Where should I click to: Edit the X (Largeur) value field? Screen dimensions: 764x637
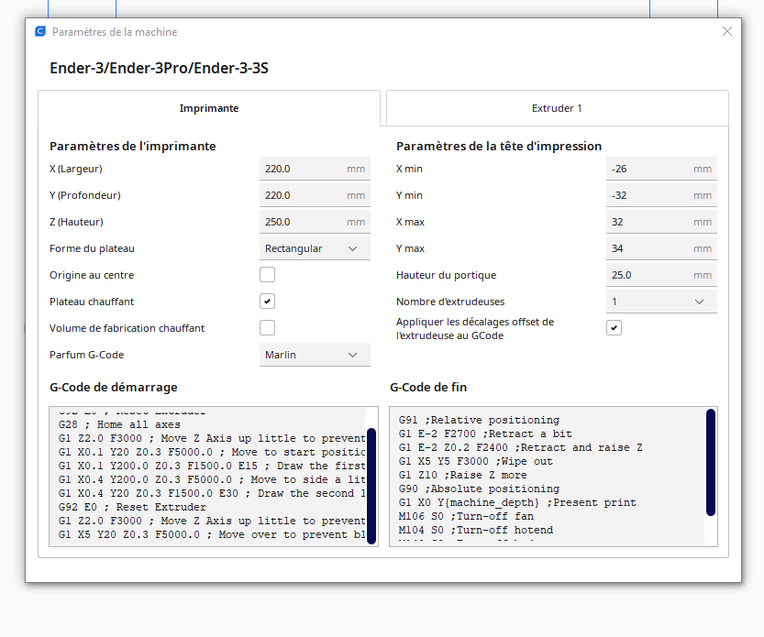point(315,169)
